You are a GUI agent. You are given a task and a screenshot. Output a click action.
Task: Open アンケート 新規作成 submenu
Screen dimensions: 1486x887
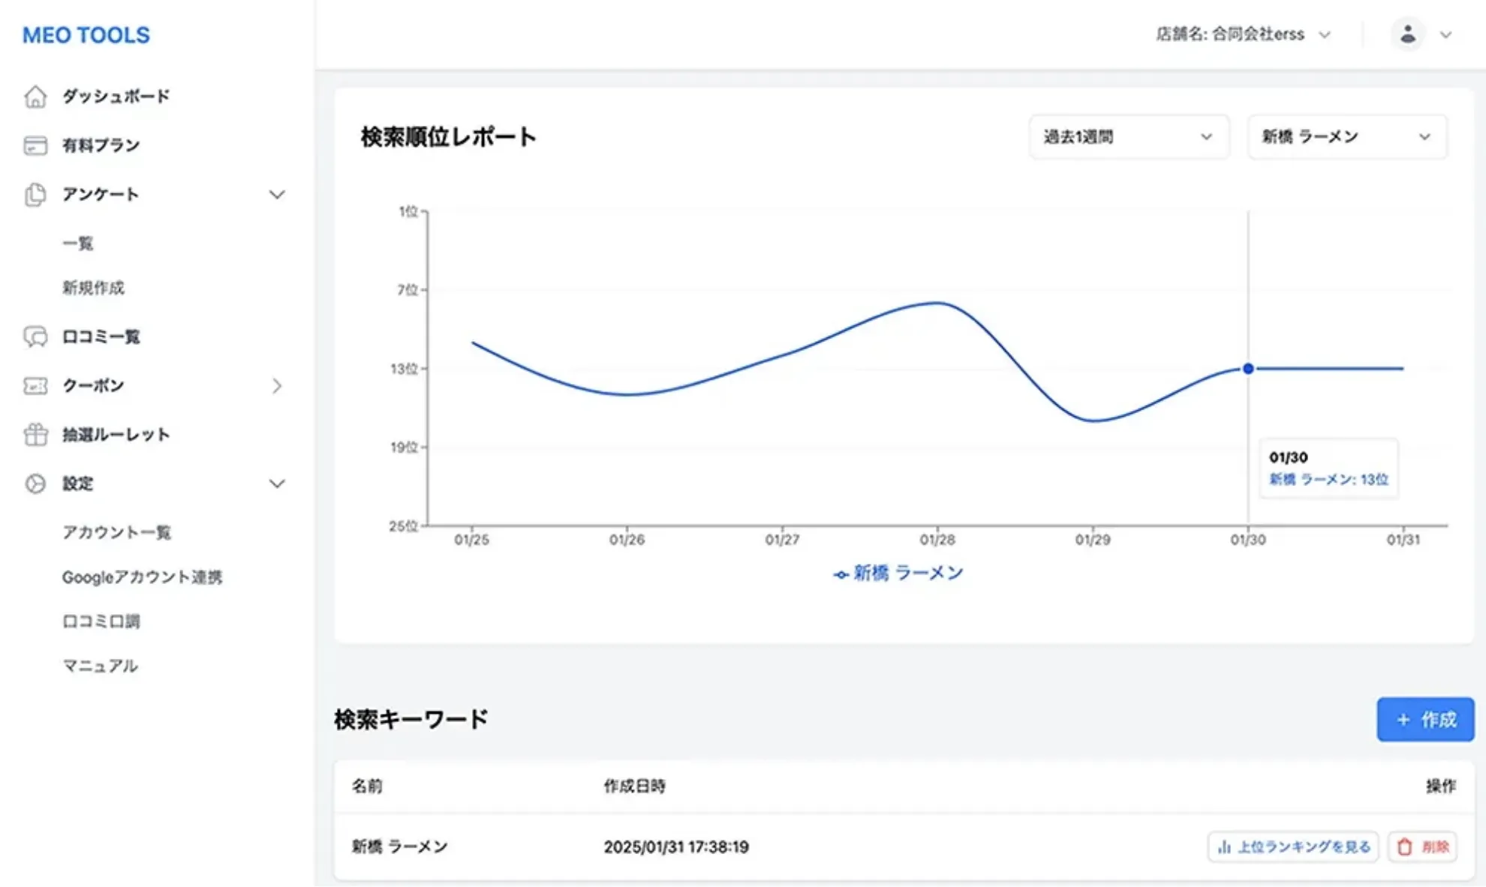(x=93, y=288)
